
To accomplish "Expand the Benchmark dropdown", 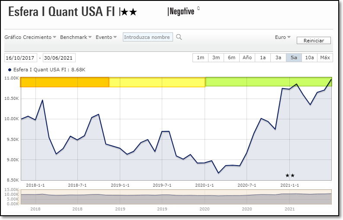I will click(x=76, y=37).
